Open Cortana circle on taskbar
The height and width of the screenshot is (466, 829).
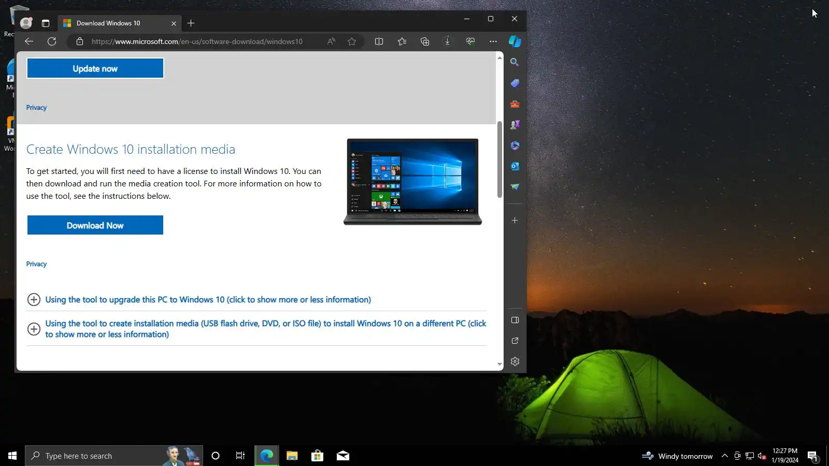(x=216, y=456)
